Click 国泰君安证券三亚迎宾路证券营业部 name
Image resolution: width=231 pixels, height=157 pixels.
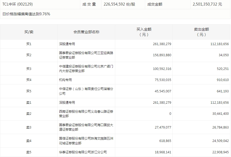click(x=86, y=55)
